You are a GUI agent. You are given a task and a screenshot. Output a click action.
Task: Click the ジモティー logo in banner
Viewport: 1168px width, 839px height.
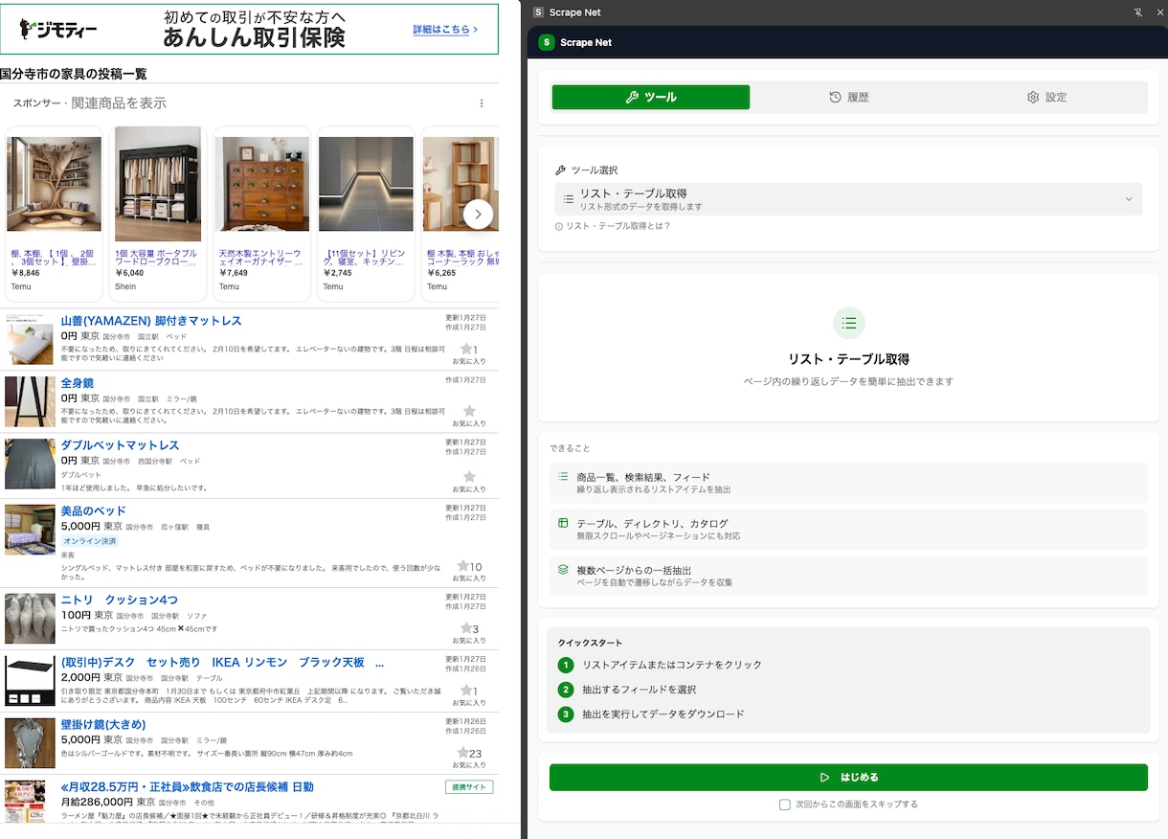(x=58, y=30)
